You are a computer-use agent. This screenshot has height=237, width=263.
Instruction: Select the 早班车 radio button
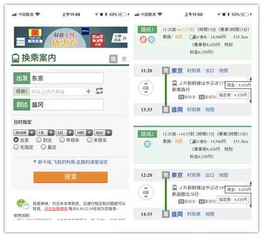click(62, 140)
